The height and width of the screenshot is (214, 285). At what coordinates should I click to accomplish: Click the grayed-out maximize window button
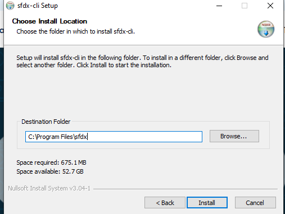point(245,6)
